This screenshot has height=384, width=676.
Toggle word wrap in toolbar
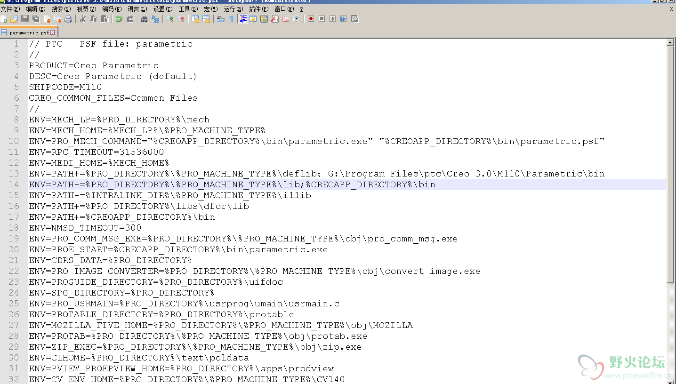click(220, 19)
